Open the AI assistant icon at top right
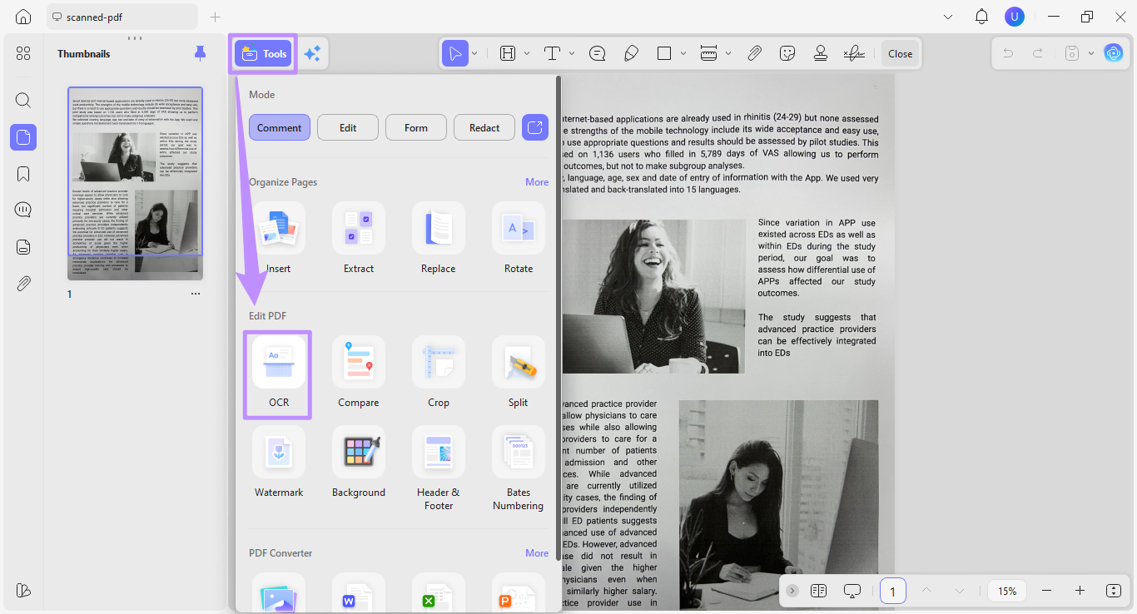Image resolution: width=1137 pixels, height=614 pixels. pyautogui.click(x=1114, y=53)
